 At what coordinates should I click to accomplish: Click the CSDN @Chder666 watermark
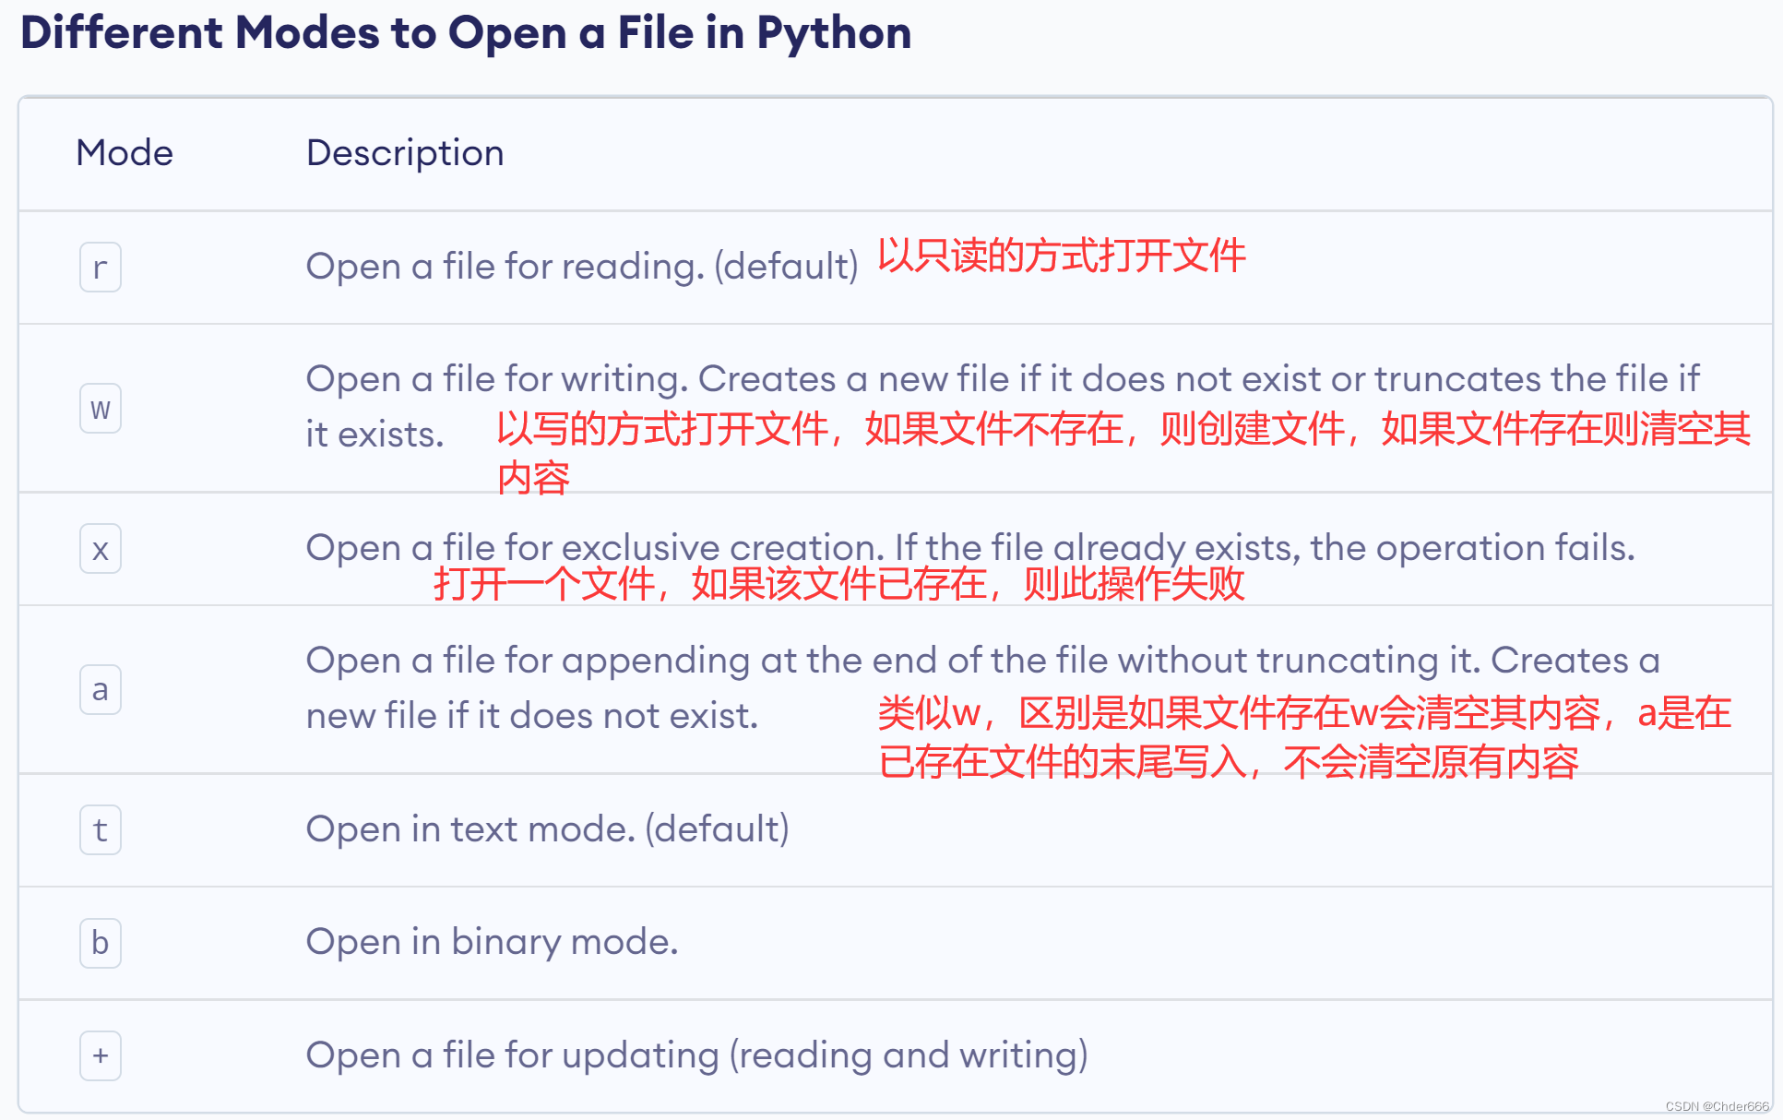(x=1717, y=1106)
